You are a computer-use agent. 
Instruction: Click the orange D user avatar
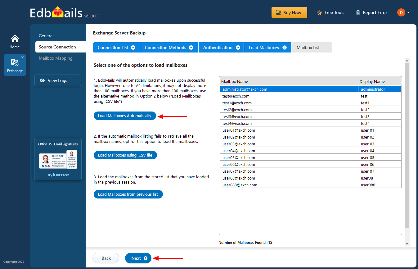[401, 12]
